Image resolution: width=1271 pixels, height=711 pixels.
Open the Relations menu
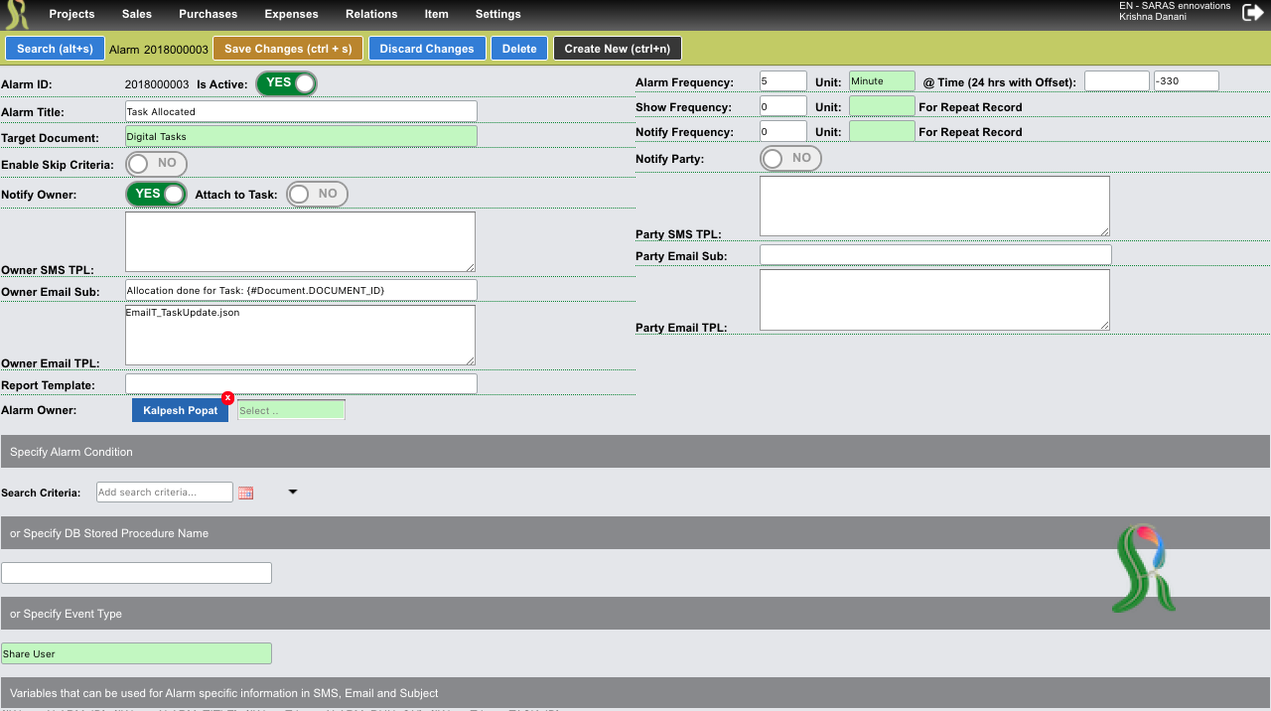[x=371, y=14]
